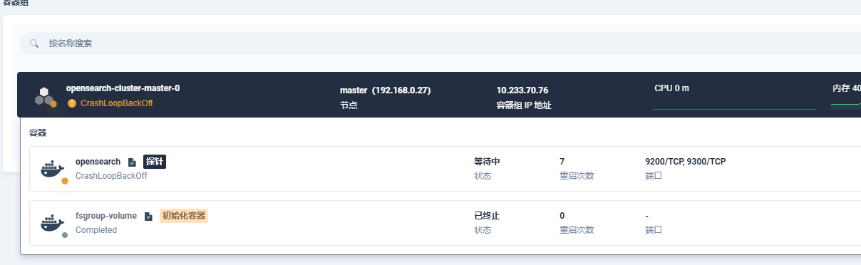
Task: View logs icon next to opensearch
Action: tap(132, 162)
